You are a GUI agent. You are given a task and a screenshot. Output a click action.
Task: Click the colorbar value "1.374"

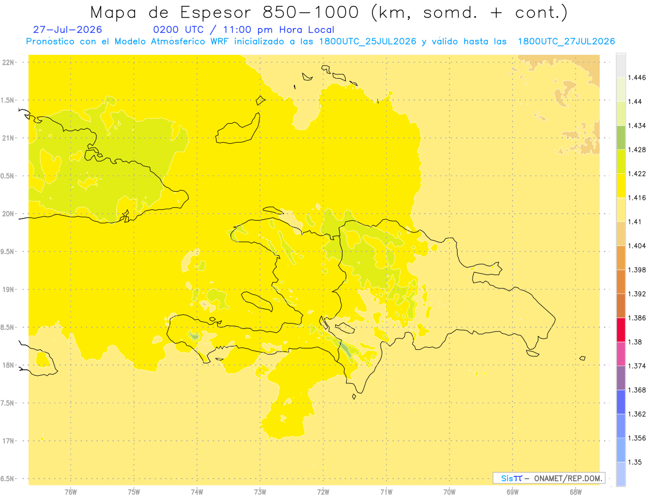coord(637,366)
